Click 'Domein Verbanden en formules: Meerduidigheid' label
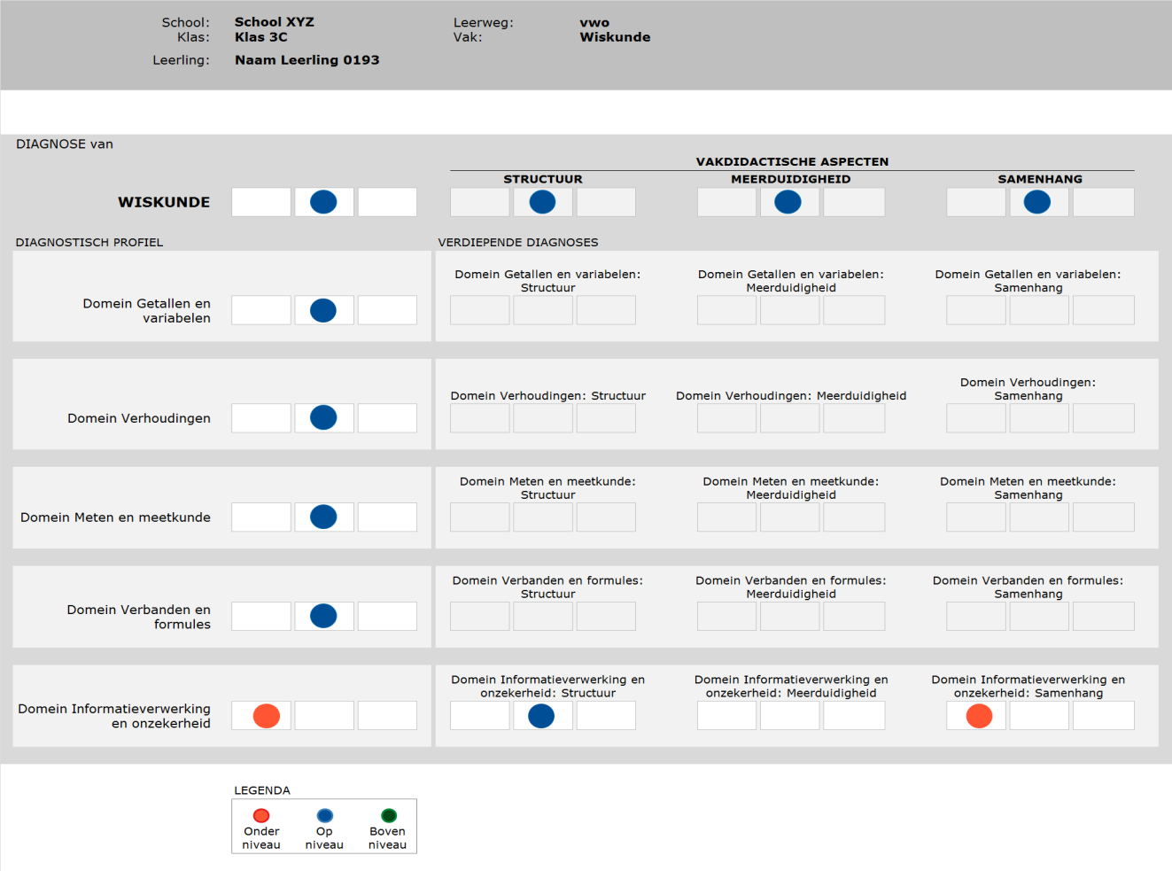Viewport: 1172px width, 871px height. [791, 587]
